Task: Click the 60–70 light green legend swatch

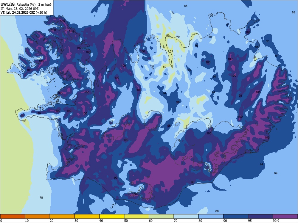Action: click(161, 216)
